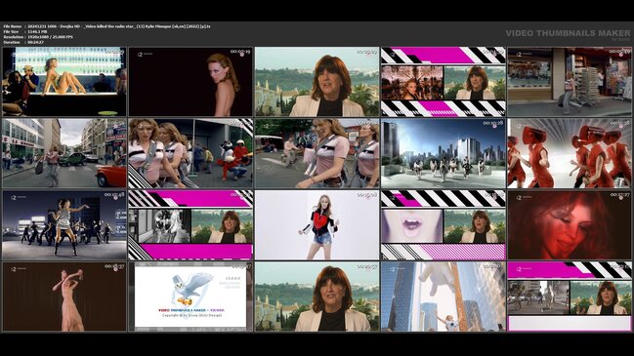Select the split-screen thumbnail with the white horse street scene
This screenshot has height=356, width=634.
(x=570, y=297)
